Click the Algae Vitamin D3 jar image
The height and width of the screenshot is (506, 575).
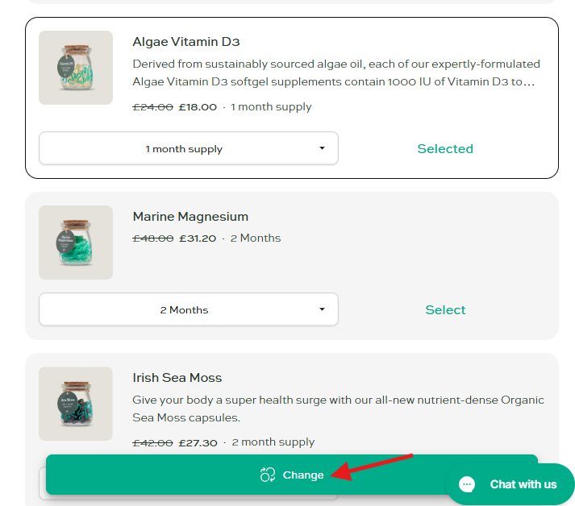pyautogui.click(x=76, y=68)
